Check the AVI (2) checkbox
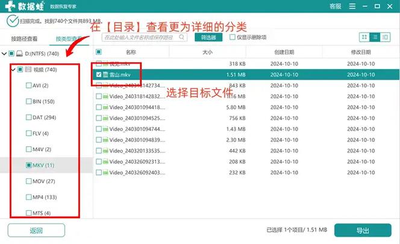 (29, 85)
